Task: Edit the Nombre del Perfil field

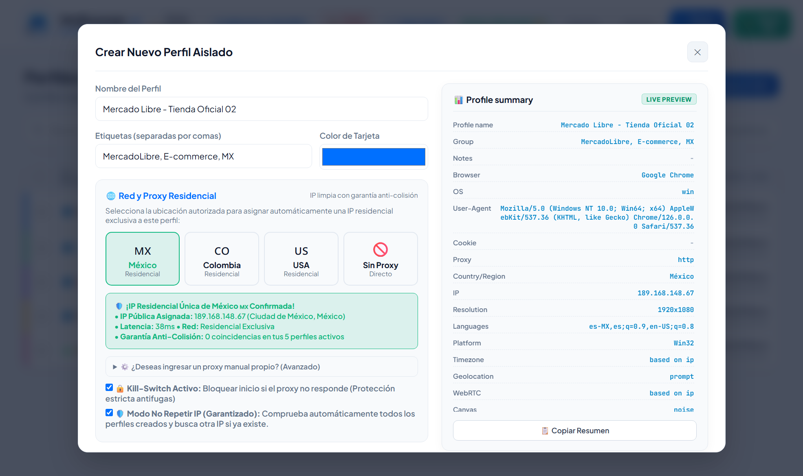Action: 262,109
